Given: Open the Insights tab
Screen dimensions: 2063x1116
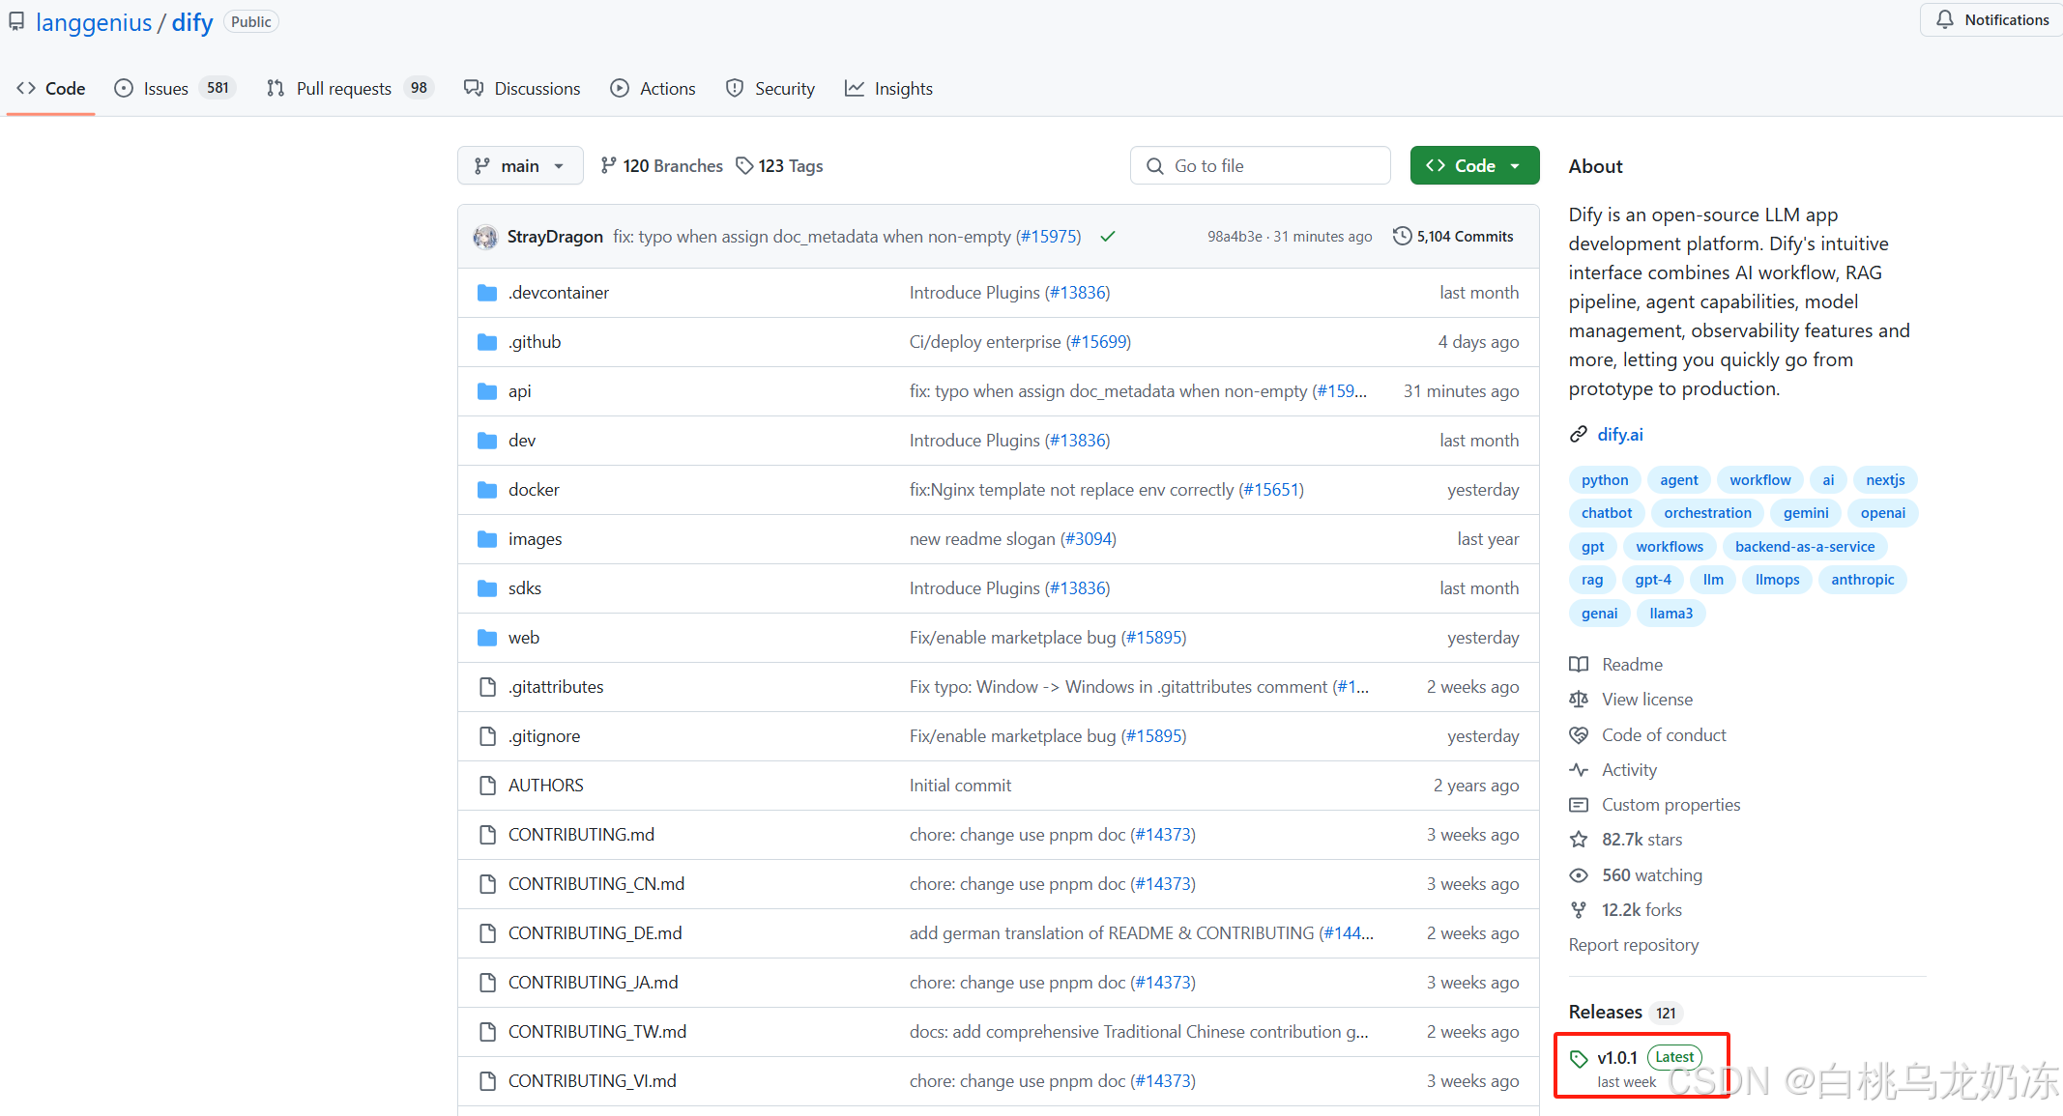Looking at the screenshot, I should pyautogui.click(x=905, y=88).
